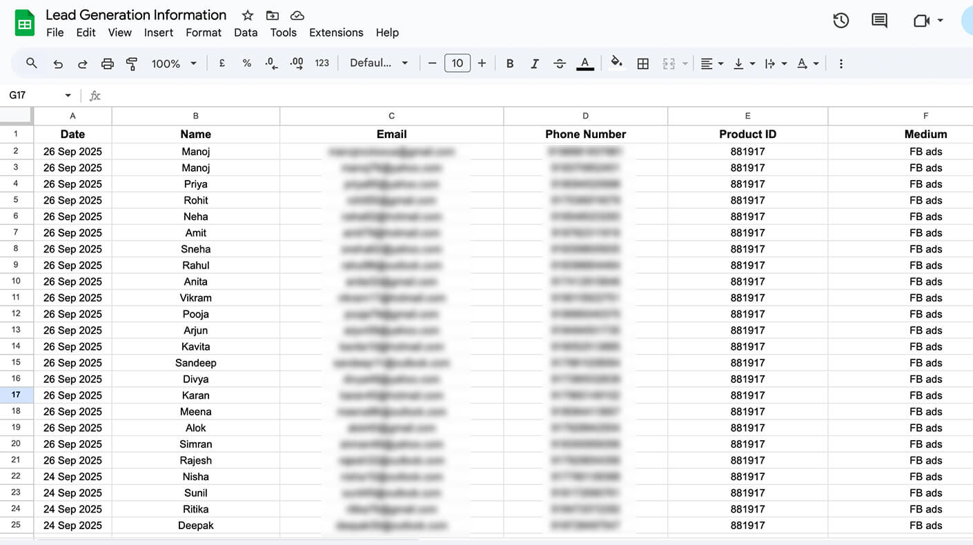This screenshot has width=973, height=545.
Task: Toggle bold formatting
Action: pyautogui.click(x=510, y=63)
